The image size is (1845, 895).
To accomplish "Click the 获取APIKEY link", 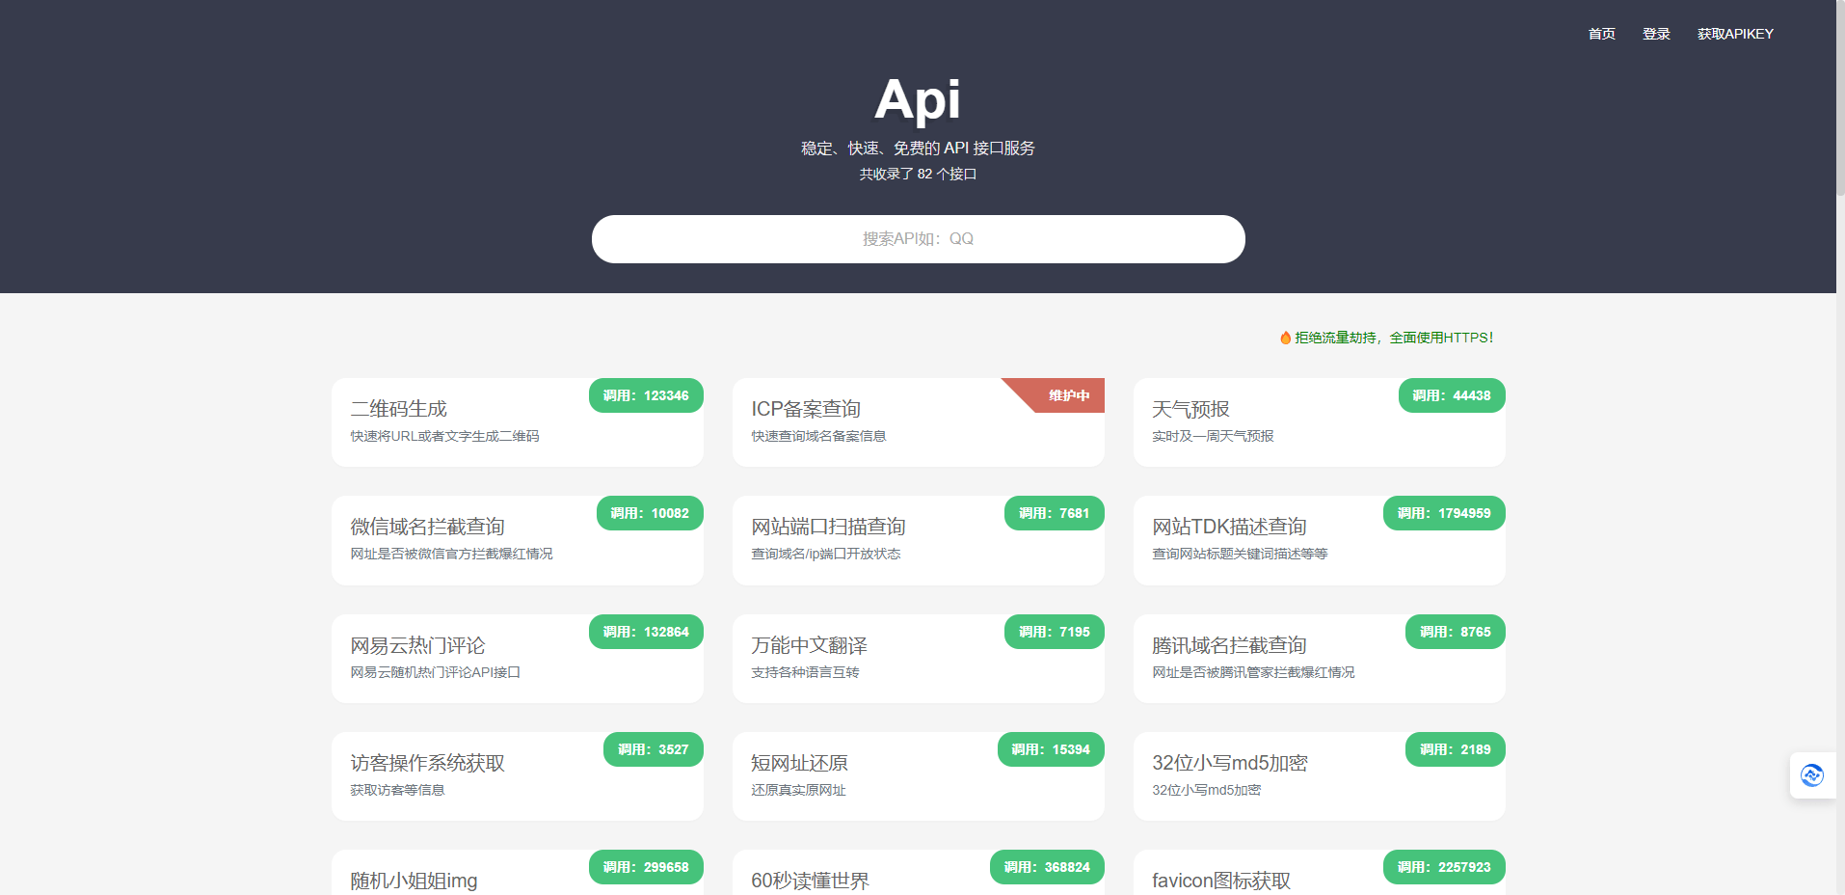I will [1735, 34].
